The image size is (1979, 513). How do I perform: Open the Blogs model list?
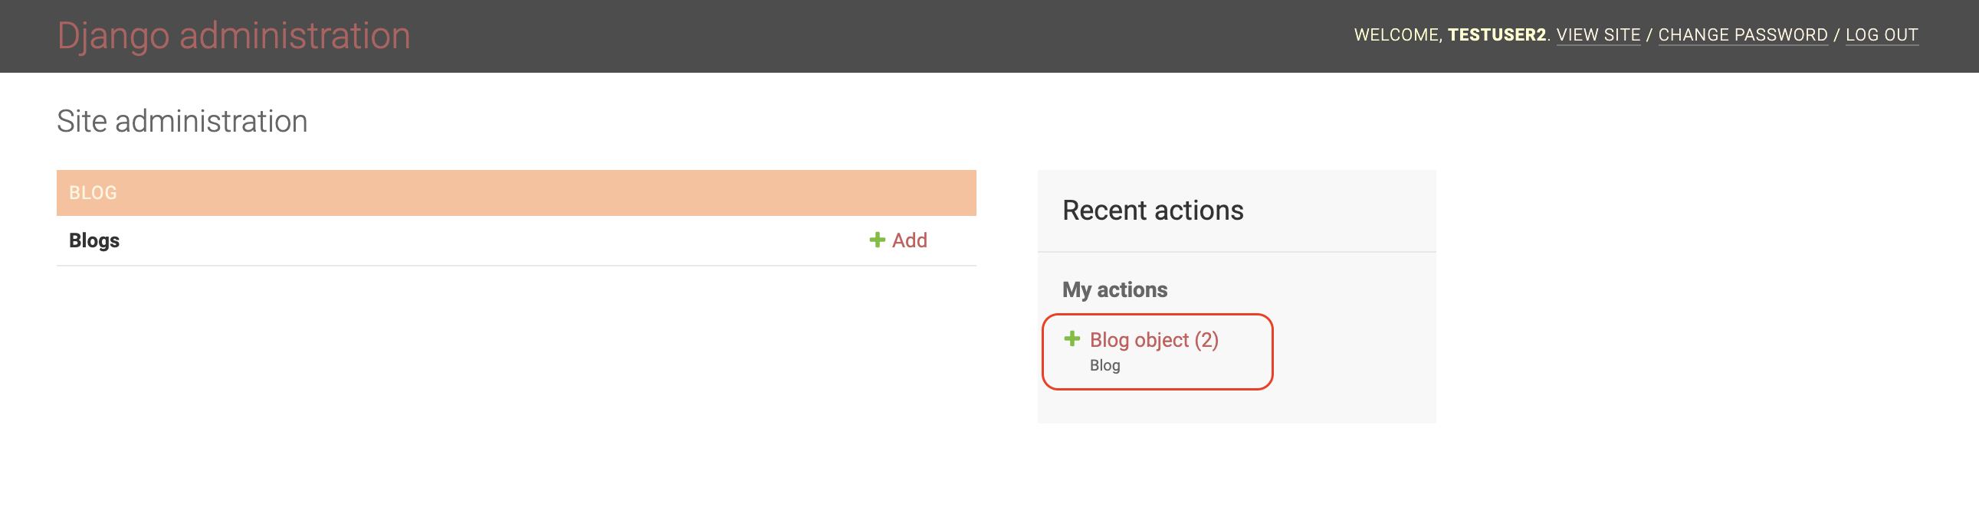(x=94, y=240)
